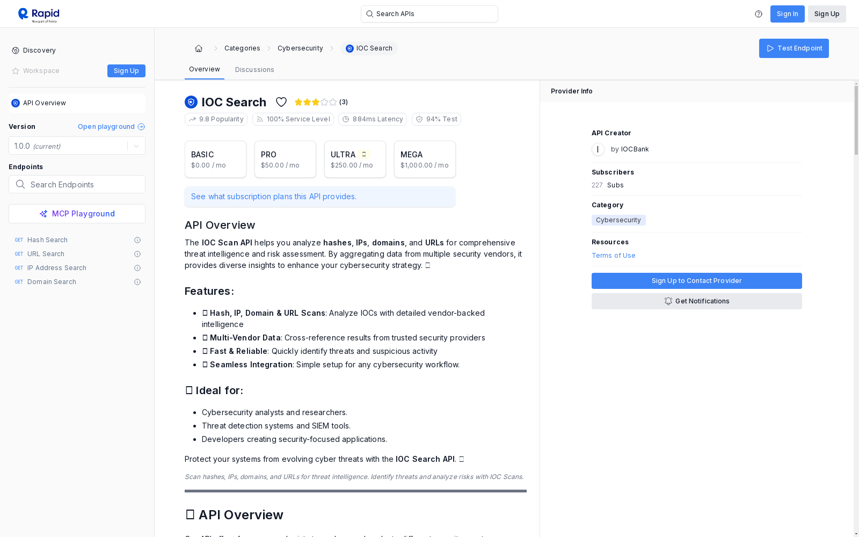This screenshot has width=859, height=537.
Task: Select API Overview in the sidebar
Action: pyautogui.click(x=77, y=103)
